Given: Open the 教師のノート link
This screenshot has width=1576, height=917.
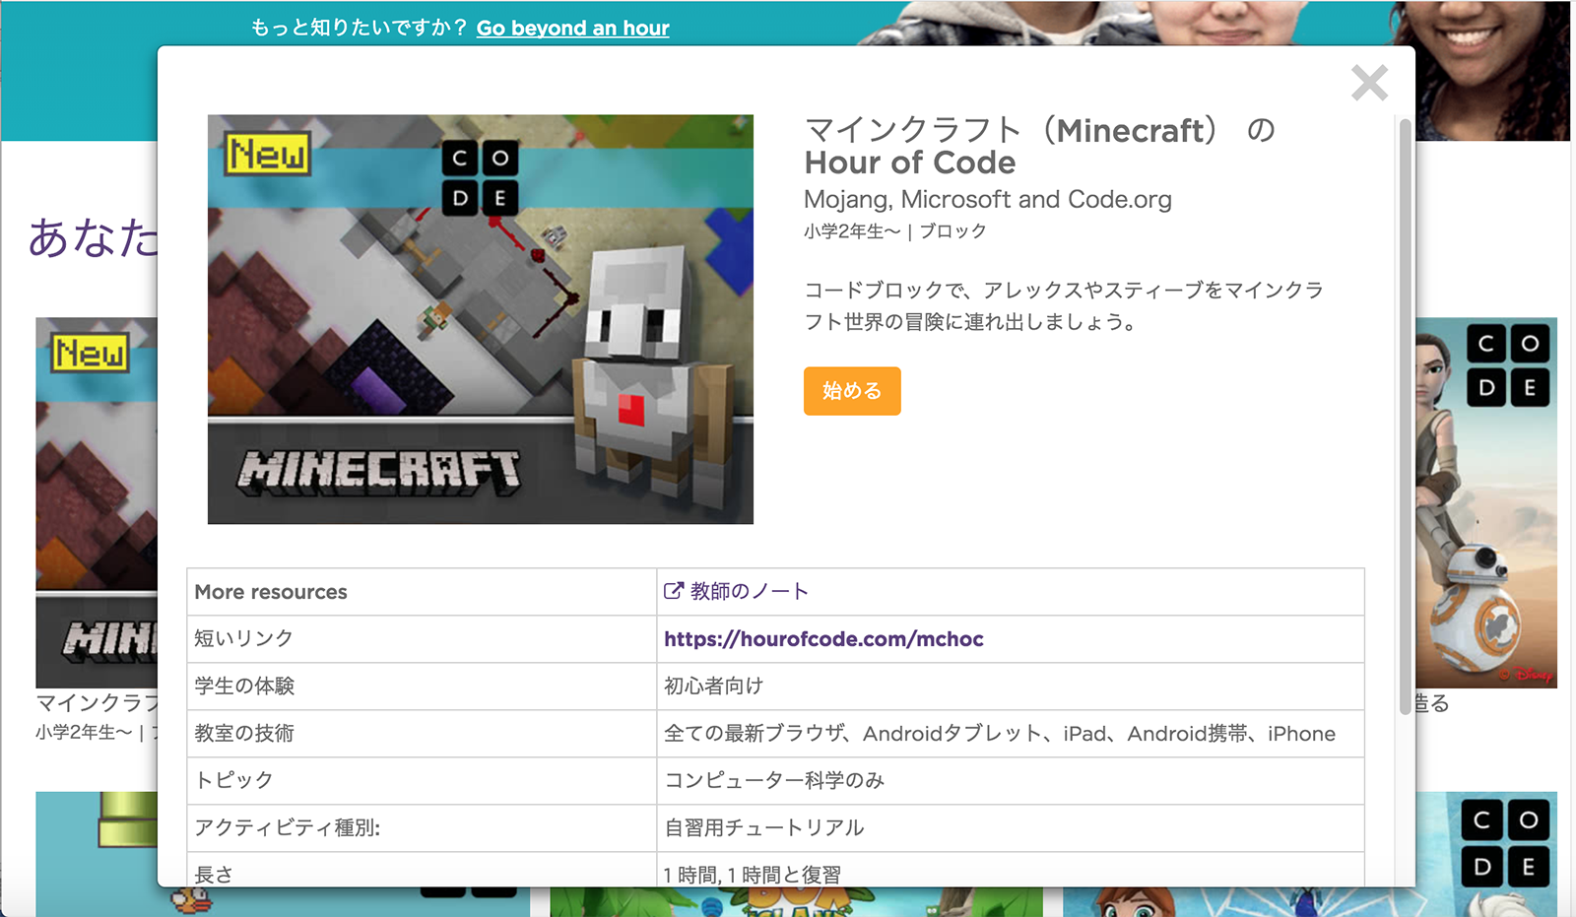Looking at the screenshot, I should 750,591.
